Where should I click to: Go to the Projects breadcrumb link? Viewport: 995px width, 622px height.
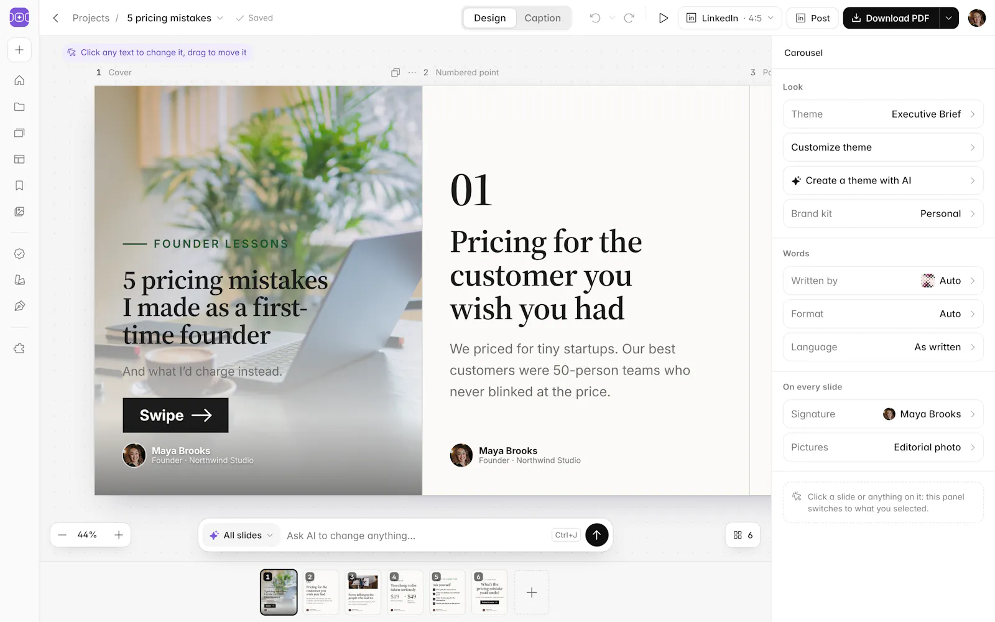(x=91, y=18)
